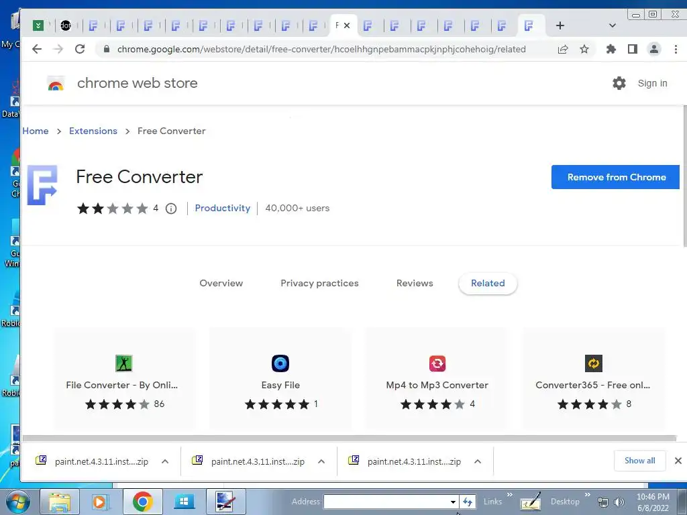The image size is (687, 515).
Task: Open the Privacy practices tab
Action: (319, 284)
